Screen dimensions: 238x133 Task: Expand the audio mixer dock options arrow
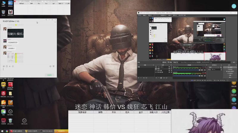(x=206, y=65)
